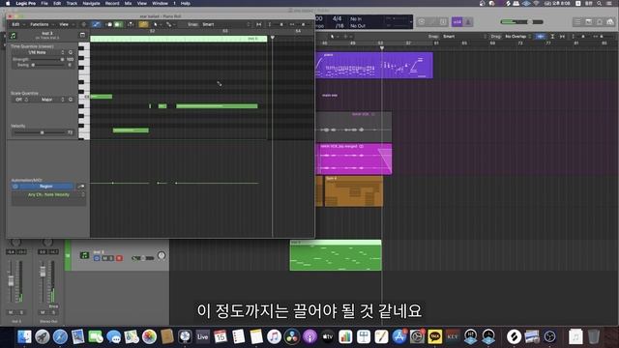Open the File menu

44,3
